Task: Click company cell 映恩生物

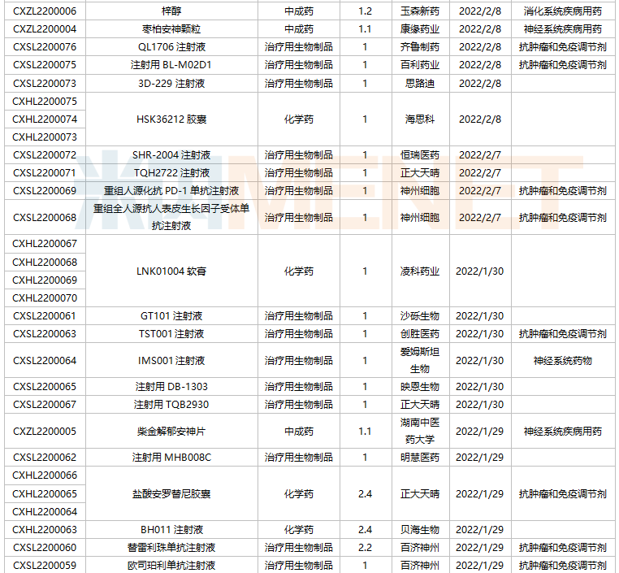Action: [420, 387]
